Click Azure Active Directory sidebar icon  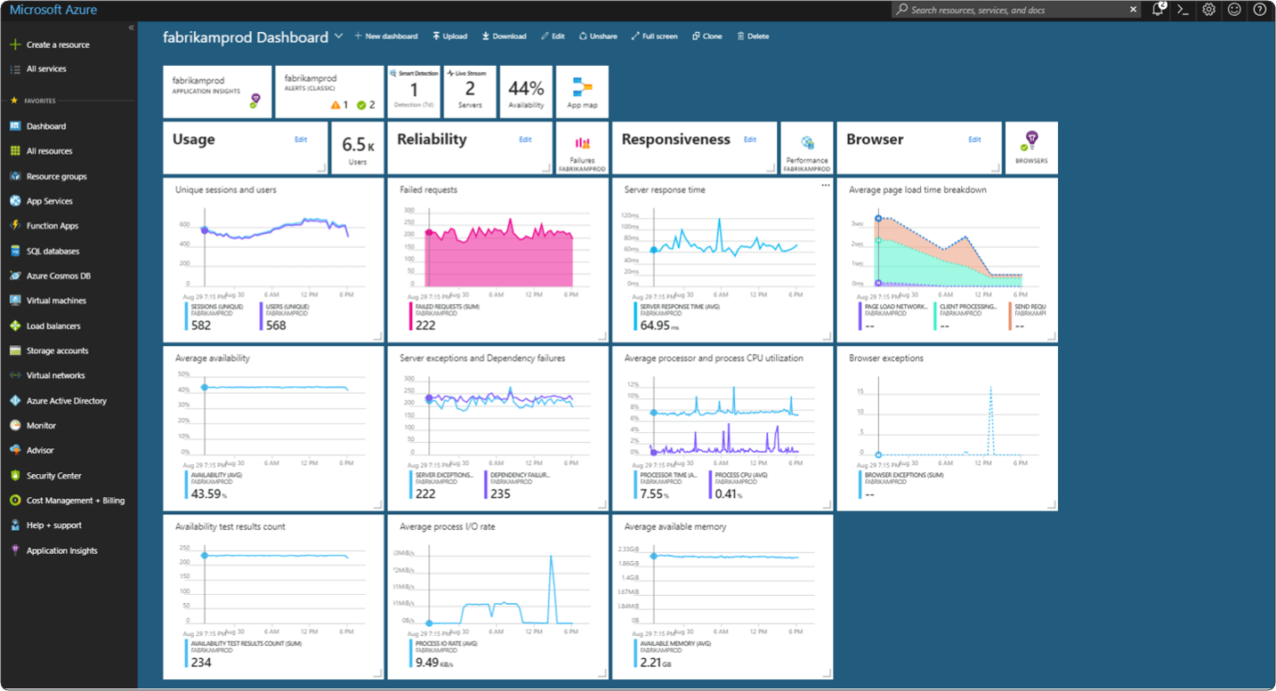(x=14, y=400)
